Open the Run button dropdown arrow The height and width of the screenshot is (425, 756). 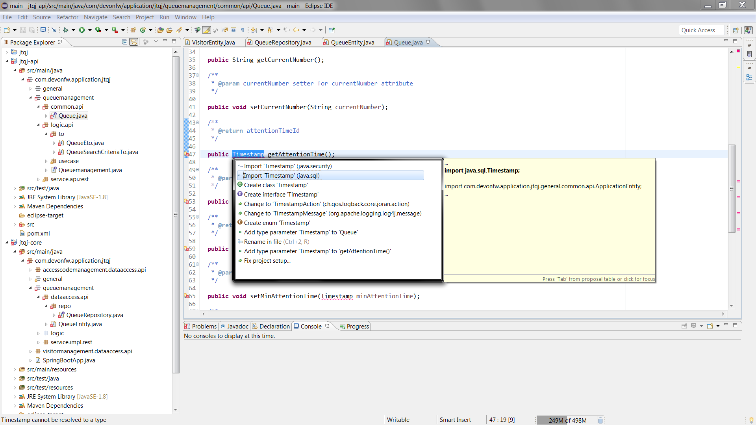(x=90, y=30)
